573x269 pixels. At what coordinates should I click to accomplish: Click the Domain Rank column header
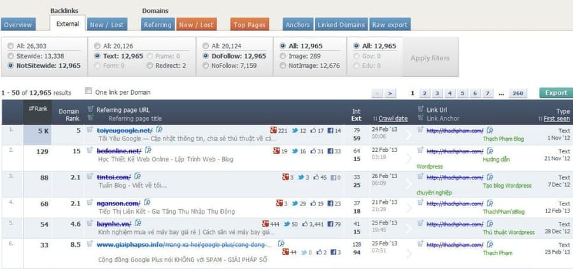click(69, 114)
